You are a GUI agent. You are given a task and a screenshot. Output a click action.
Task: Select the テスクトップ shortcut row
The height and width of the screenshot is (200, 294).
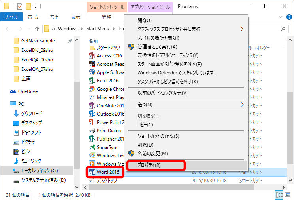(187, 181)
